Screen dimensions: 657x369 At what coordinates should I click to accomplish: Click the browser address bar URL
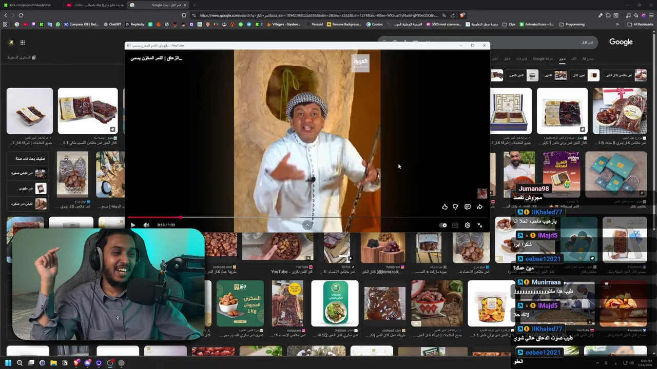click(x=318, y=15)
